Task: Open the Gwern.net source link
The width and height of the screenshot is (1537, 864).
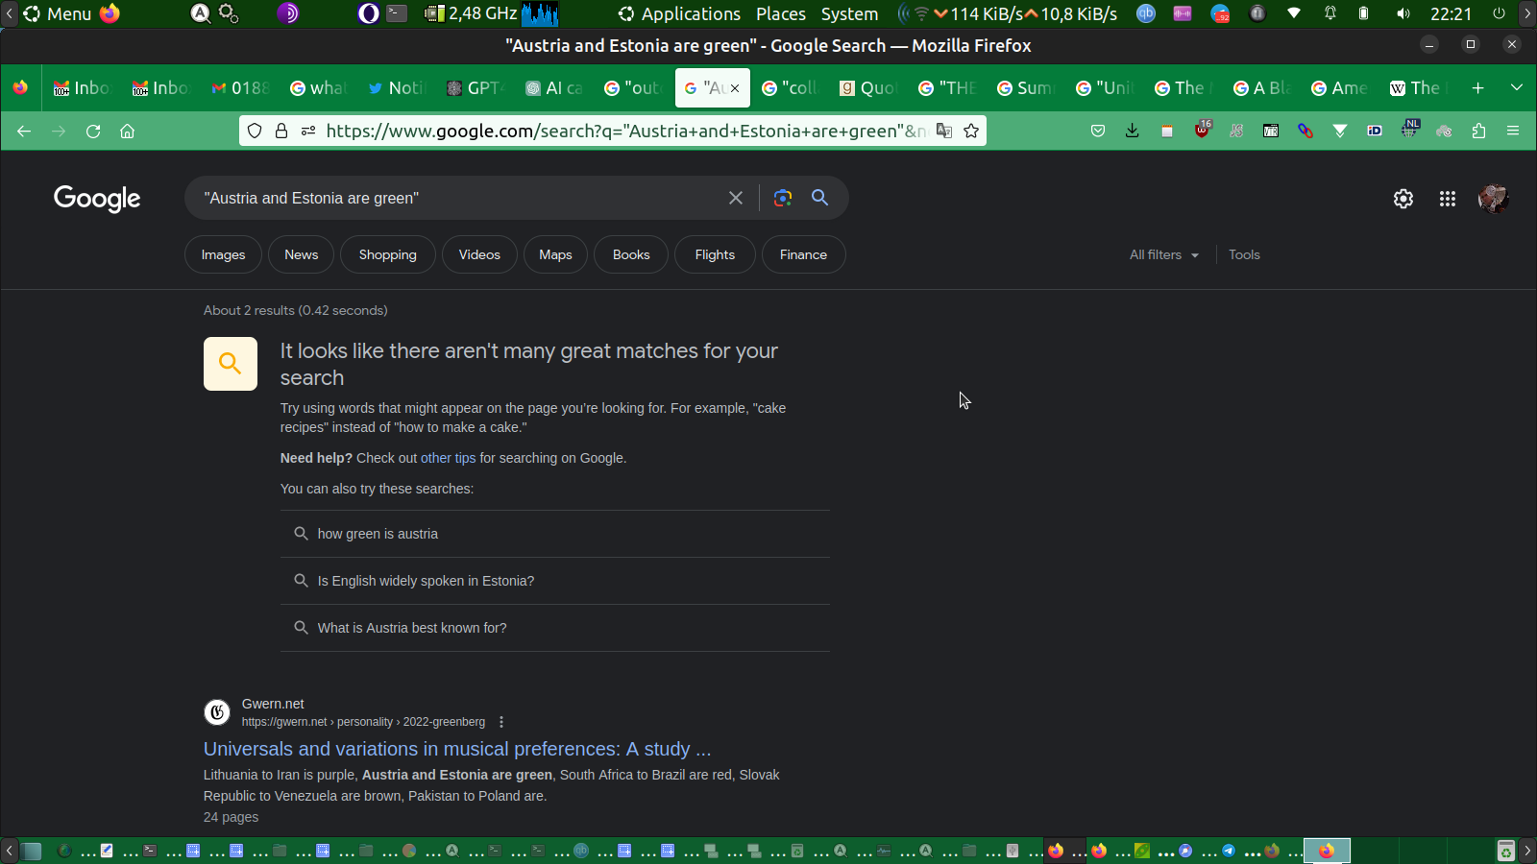Action: click(x=363, y=722)
